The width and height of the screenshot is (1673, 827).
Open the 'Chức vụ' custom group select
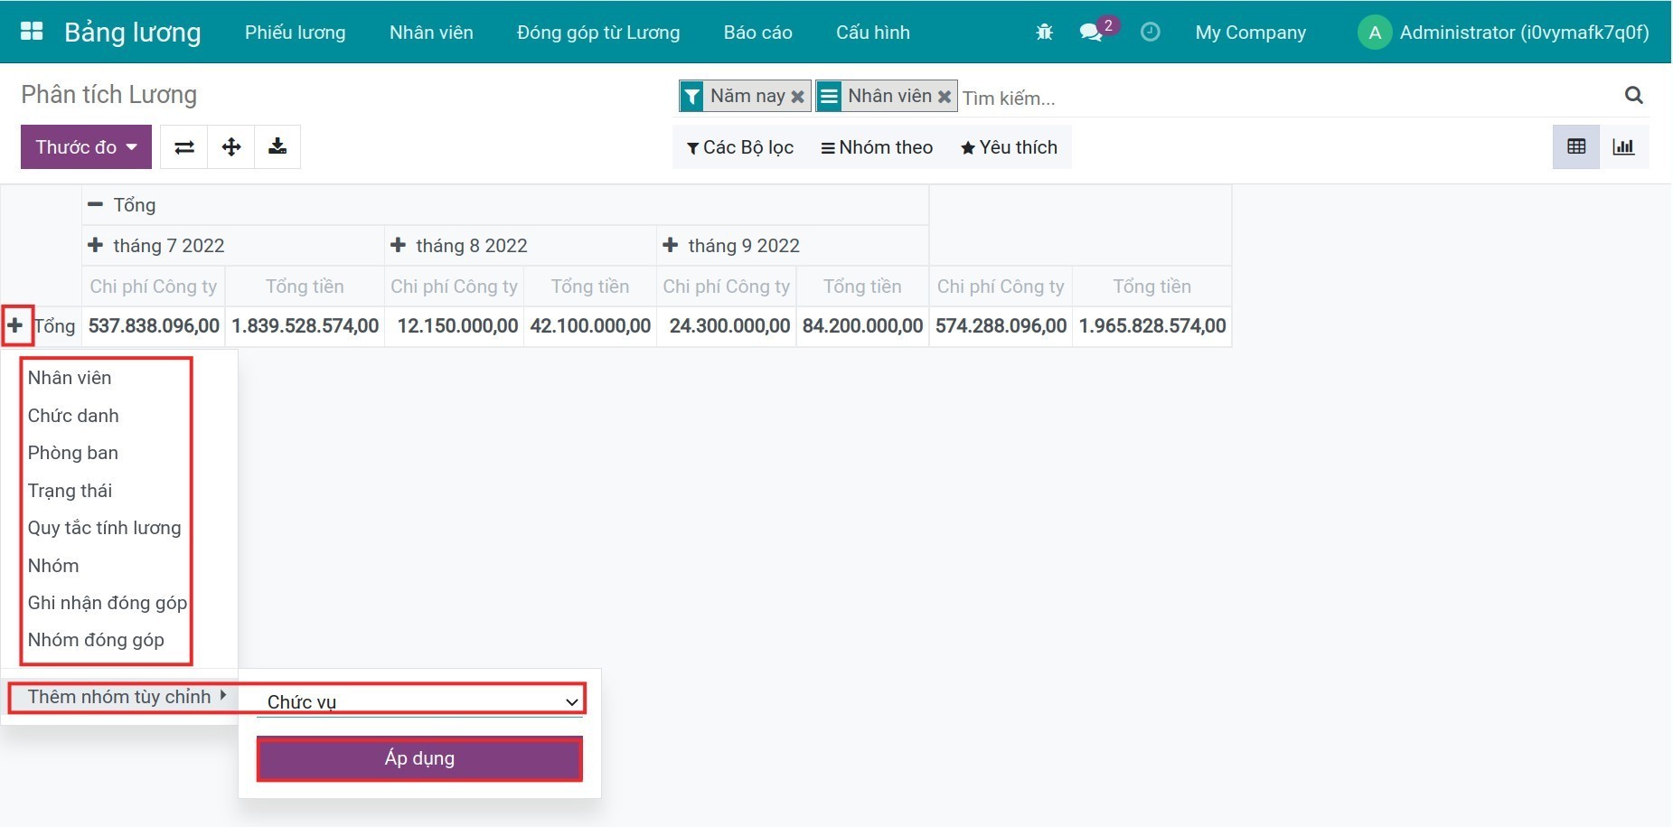point(420,701)
